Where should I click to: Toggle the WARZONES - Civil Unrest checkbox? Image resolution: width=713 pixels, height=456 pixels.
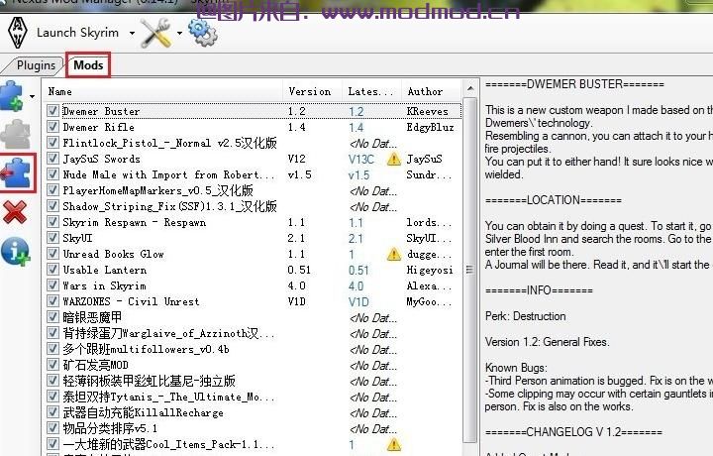tap(52, 301)
